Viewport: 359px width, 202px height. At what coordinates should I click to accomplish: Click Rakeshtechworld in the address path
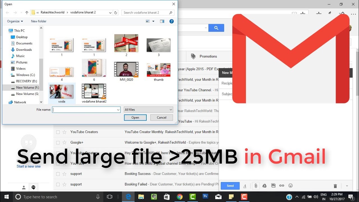(x=52, y=13)
